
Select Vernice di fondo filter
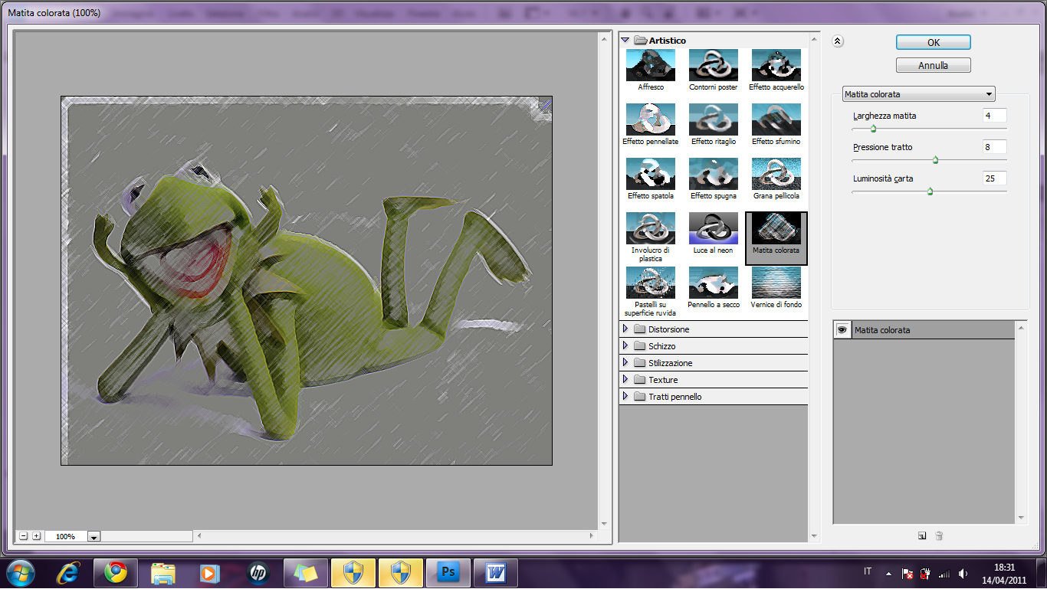pos(776,283)
